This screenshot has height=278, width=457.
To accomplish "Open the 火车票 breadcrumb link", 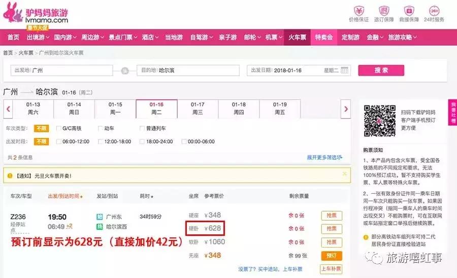I will pyautogui.click(x=26, y=53).
